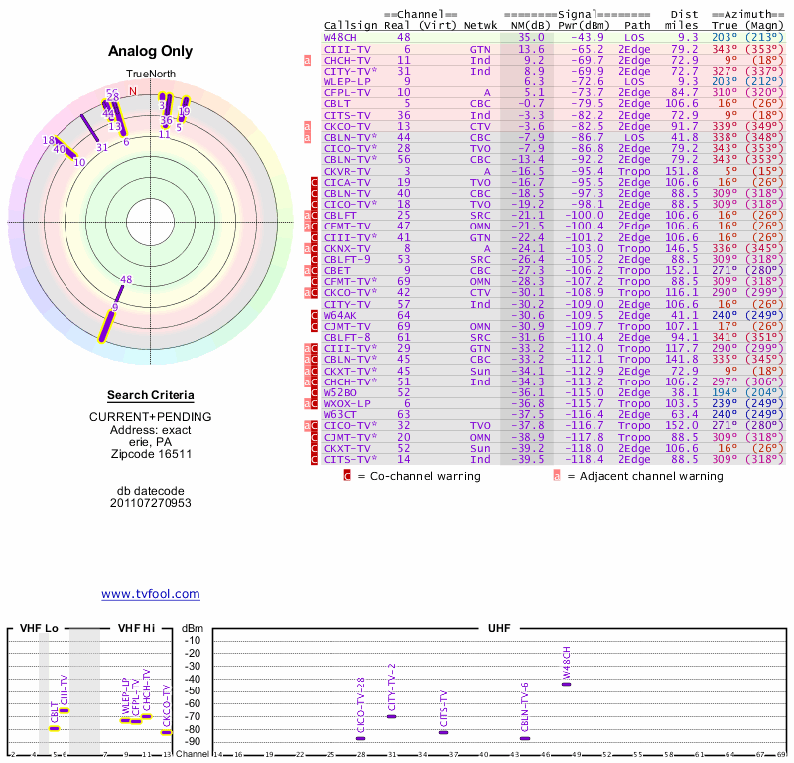794x763 pixels.
Task: Select the CITS-TV marker in UHF chart
Action: click(444, 732)
